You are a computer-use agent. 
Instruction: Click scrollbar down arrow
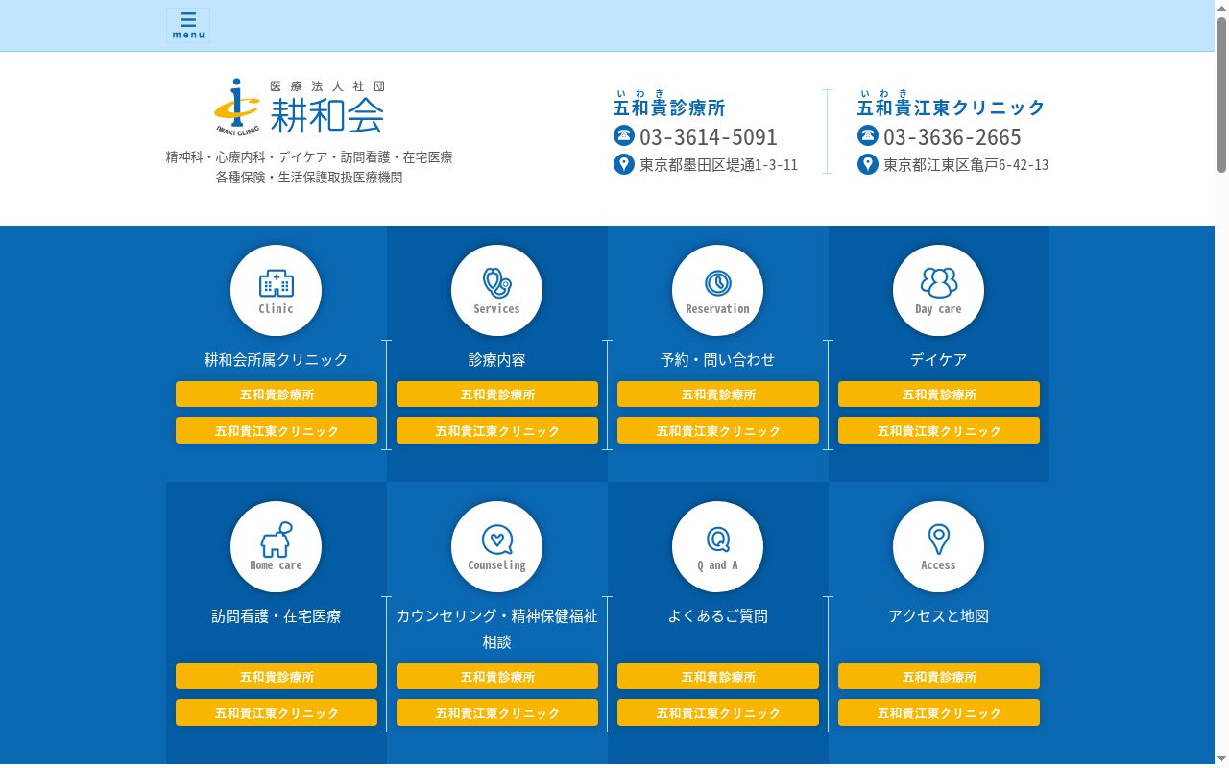point(1221,761)
